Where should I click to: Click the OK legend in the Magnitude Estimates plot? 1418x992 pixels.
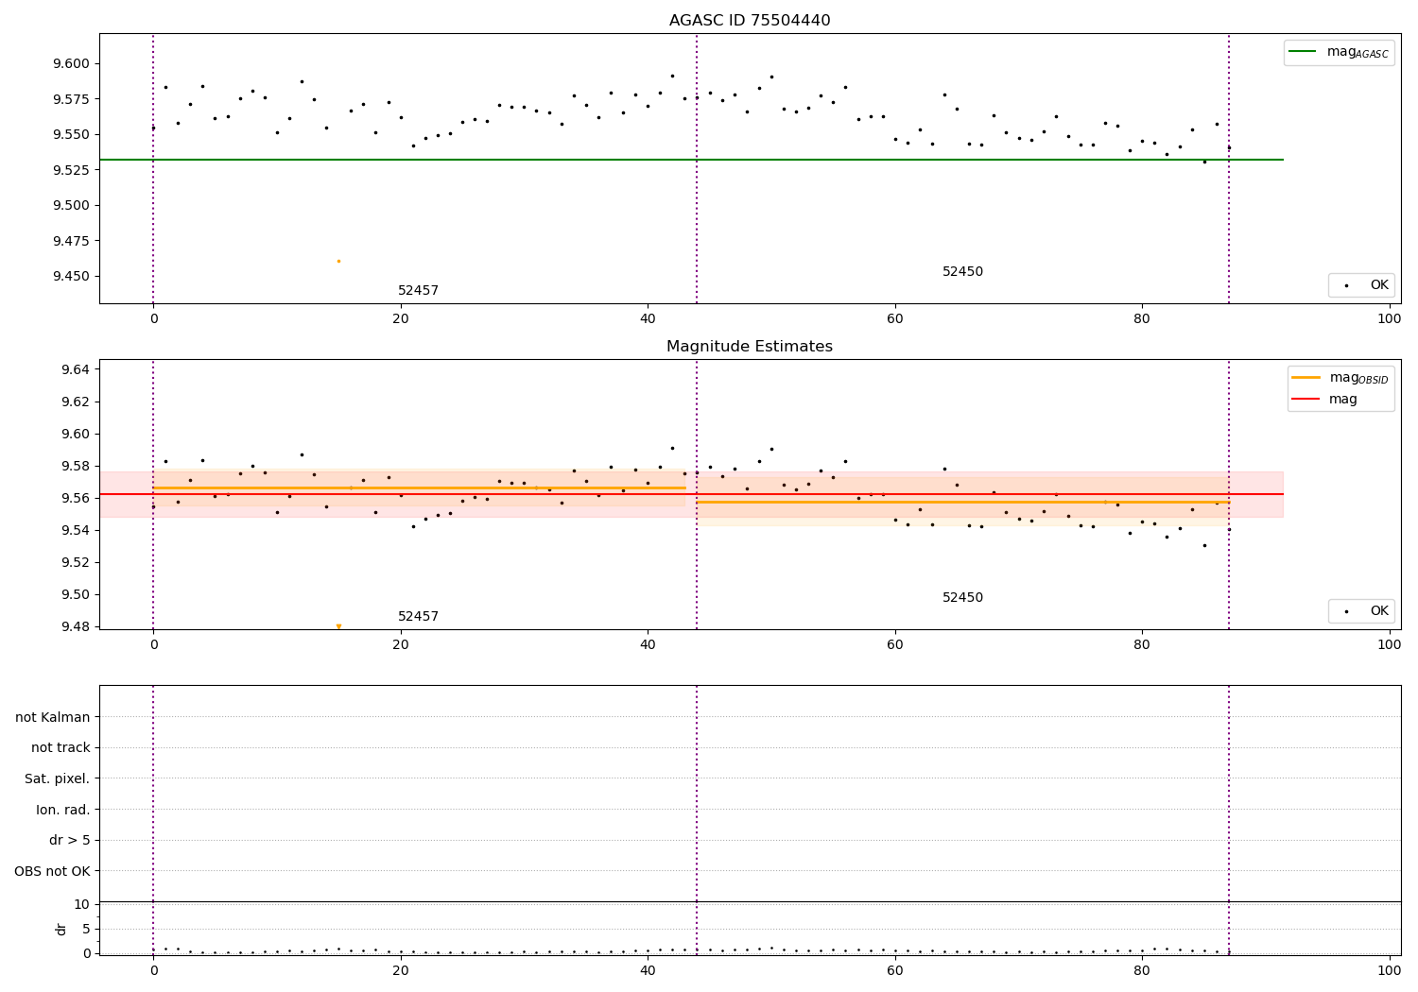pyautogui.click(x=1362, y=611)
